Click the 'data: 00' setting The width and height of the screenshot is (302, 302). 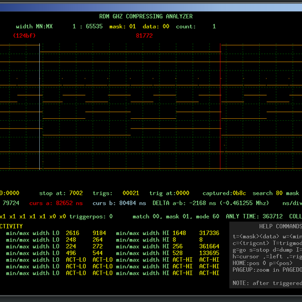pos(156,26)
